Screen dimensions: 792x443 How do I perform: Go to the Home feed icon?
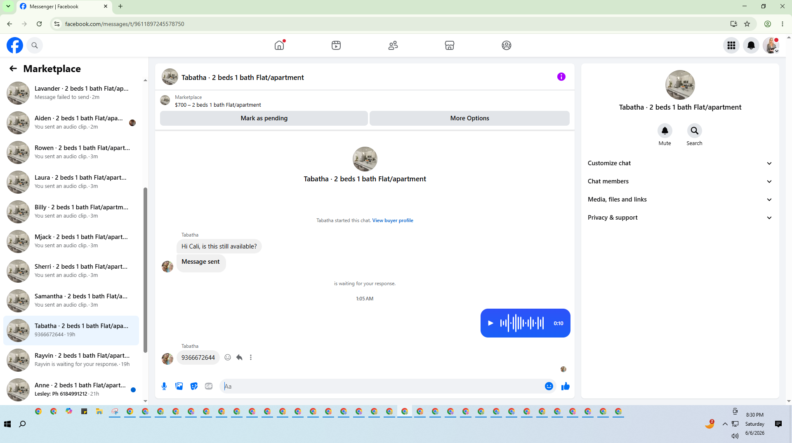(x=279, y=45)
